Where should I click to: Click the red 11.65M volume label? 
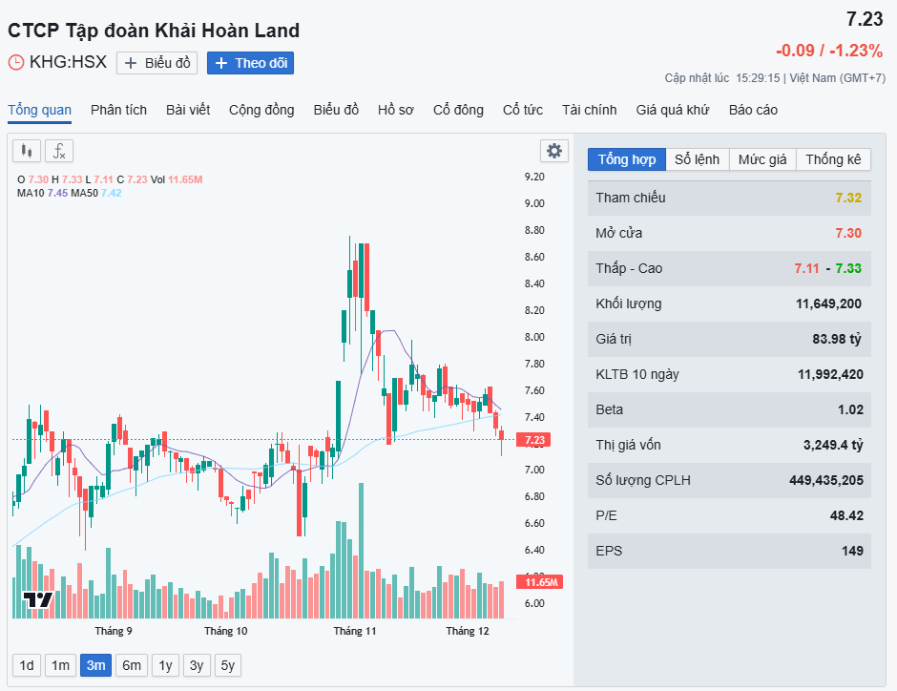(537, 581)
